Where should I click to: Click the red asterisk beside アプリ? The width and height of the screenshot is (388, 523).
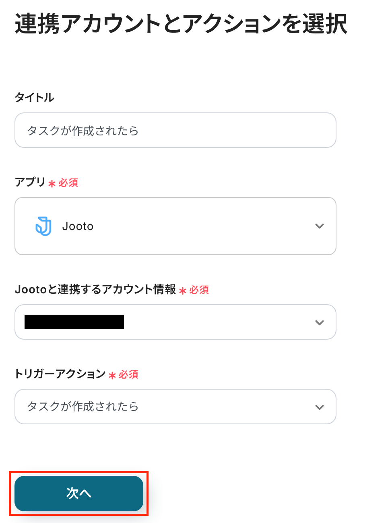tap(52, 184)
